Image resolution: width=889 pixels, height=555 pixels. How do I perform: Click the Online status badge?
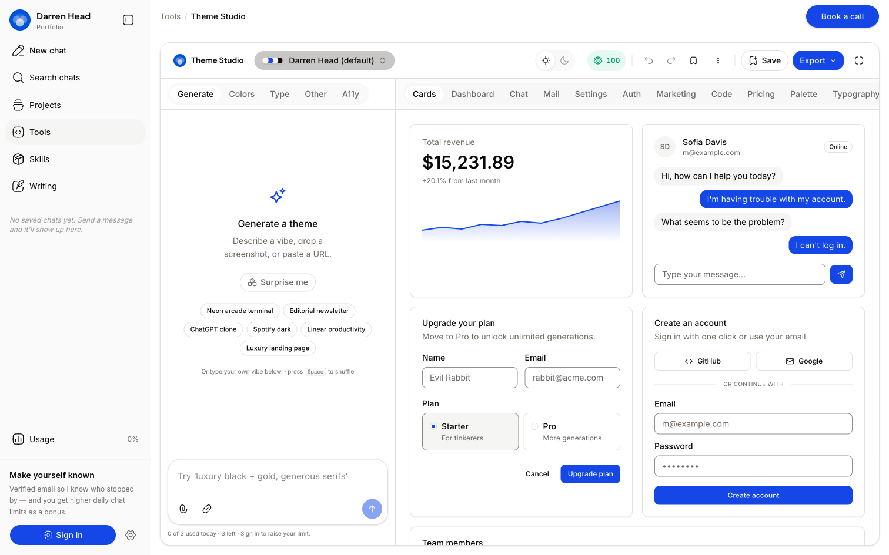(838, 147)
